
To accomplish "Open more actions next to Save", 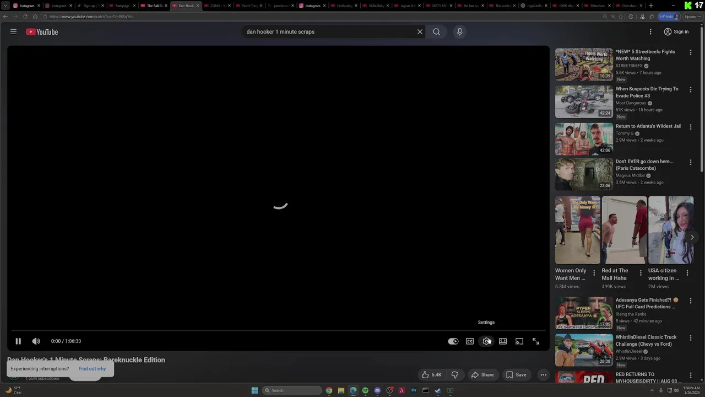I will 543,375.
